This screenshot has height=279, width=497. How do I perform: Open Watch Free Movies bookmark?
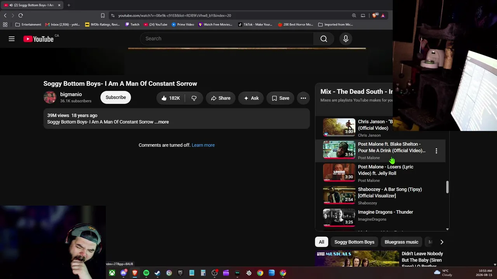pyautogui.click(x=215, y=24)
